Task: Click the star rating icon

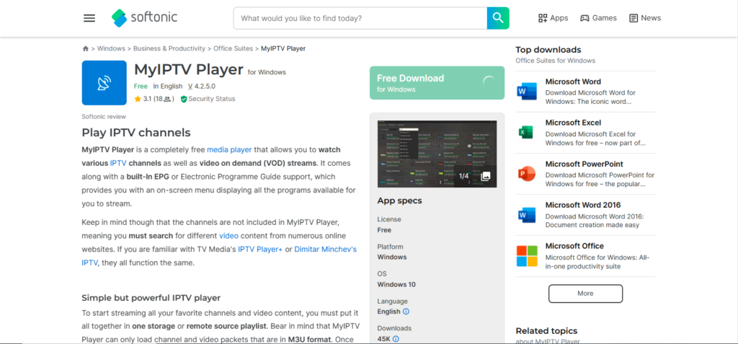Action: point(138,99)
